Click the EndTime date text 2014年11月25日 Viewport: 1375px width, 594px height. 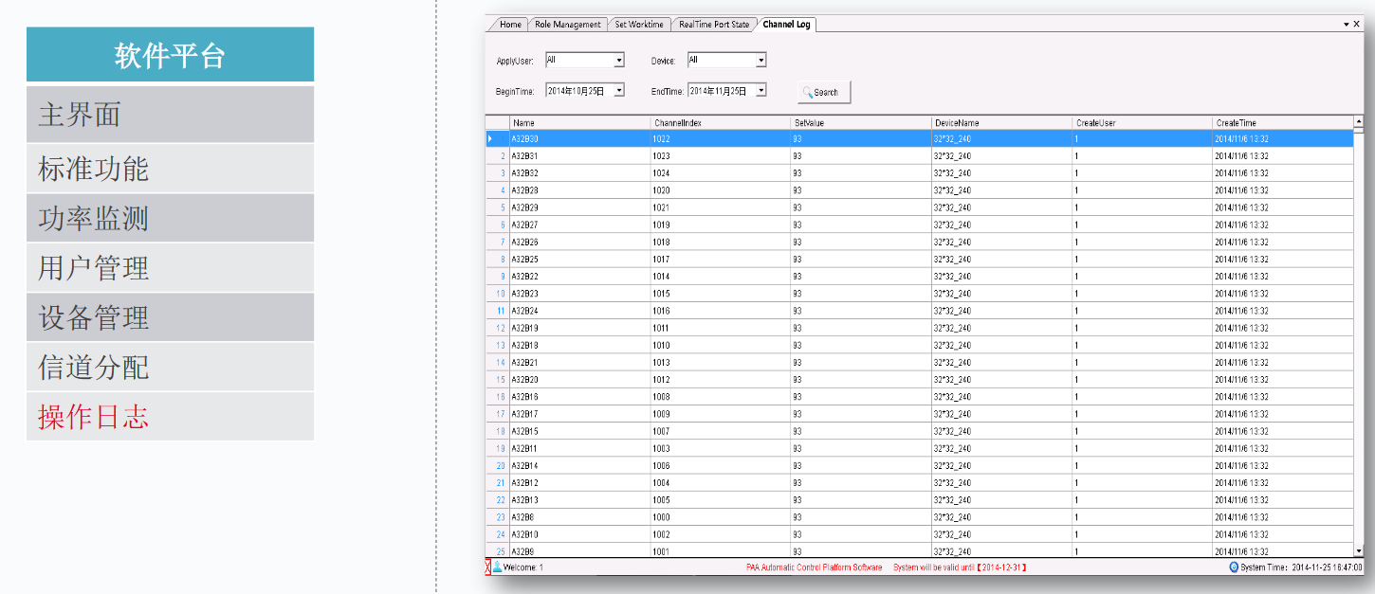pyautogui.click(x=718, y=91)
